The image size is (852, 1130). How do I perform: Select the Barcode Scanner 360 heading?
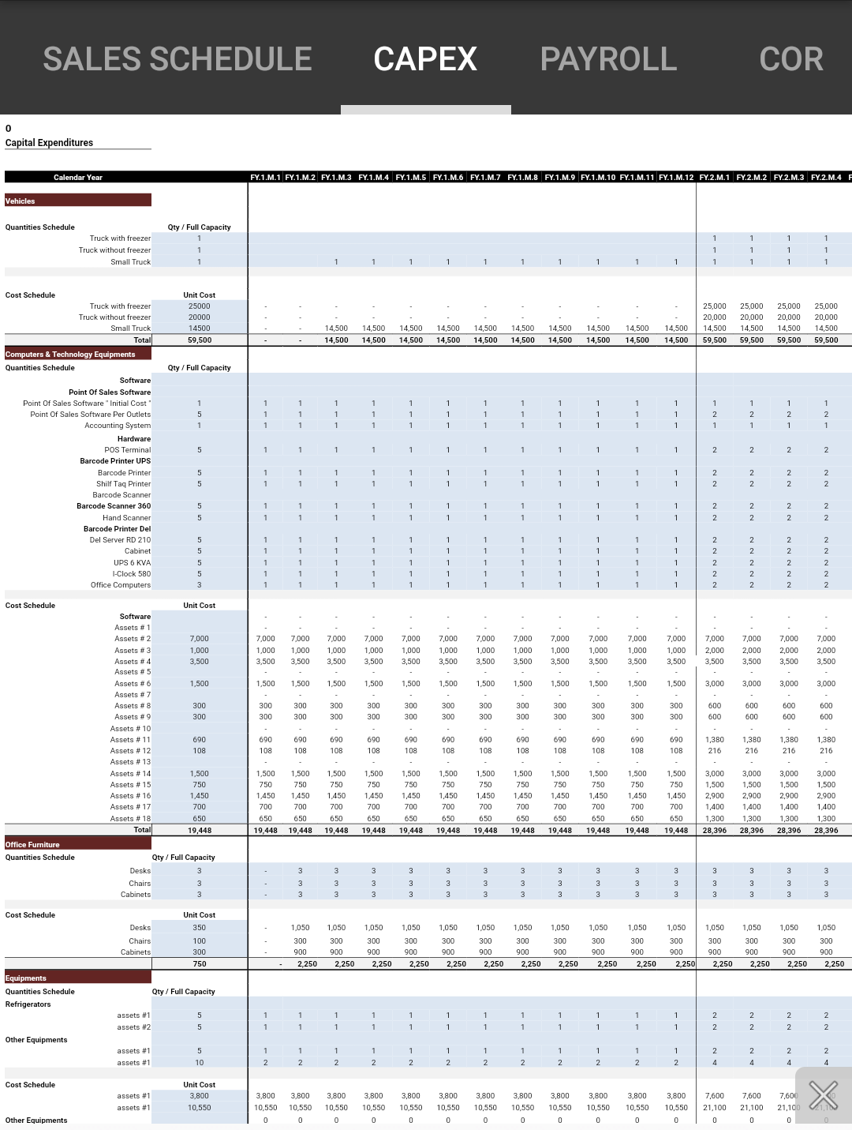(114, 506)
